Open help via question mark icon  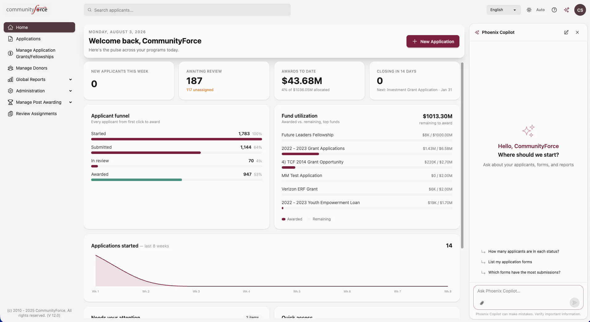[554, 10]
